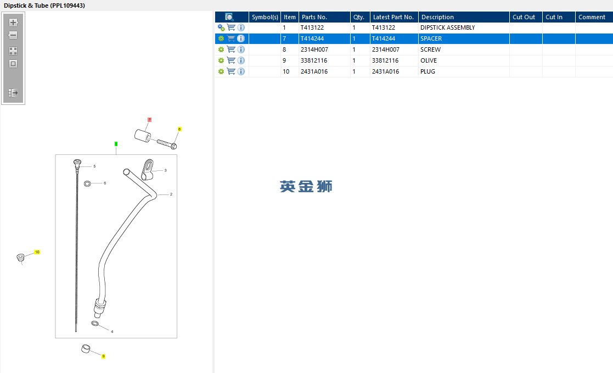Click the list export arrow icon

[x=13, y=93]
